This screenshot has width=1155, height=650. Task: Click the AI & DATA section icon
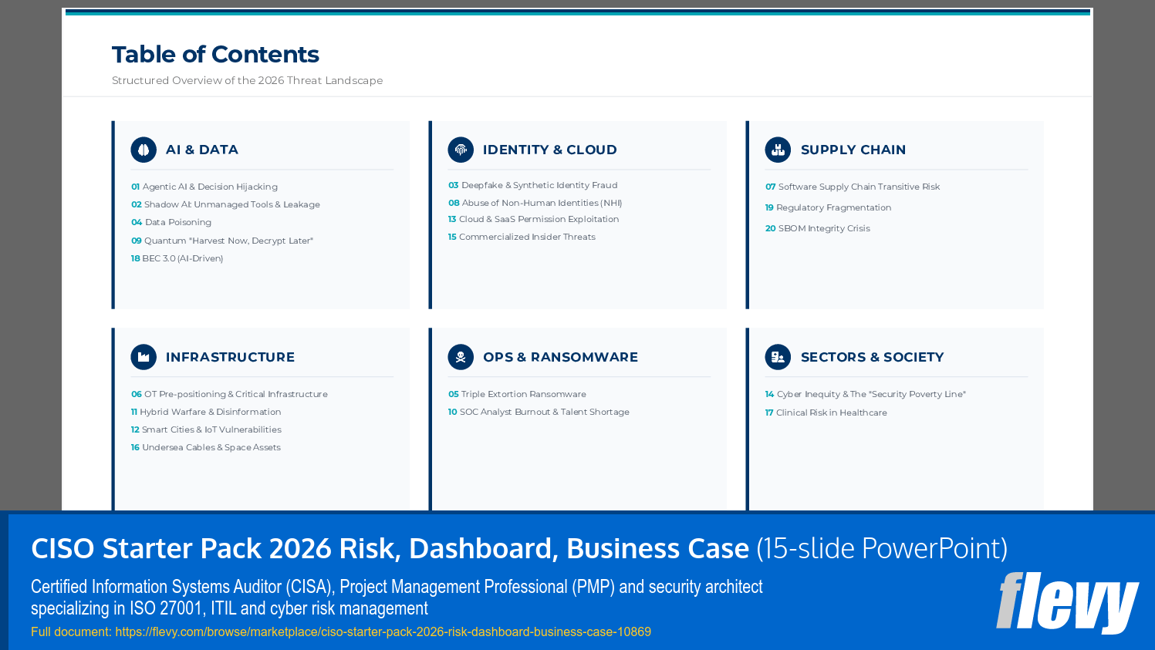(143, 150)
